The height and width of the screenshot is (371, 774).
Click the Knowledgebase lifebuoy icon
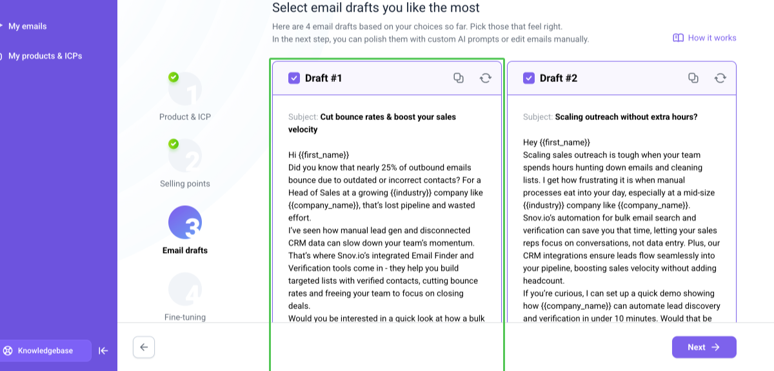[x=8, y=351]
